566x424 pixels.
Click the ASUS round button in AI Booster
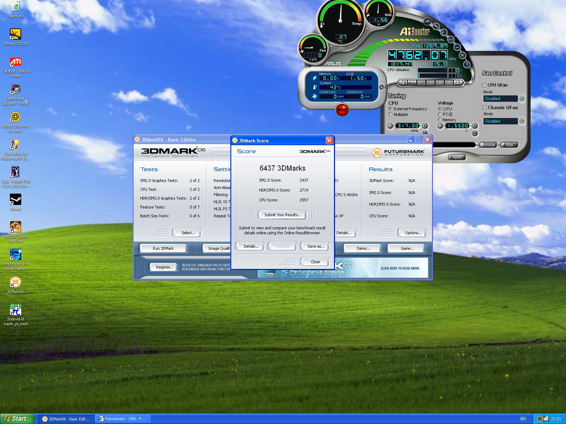451,39
